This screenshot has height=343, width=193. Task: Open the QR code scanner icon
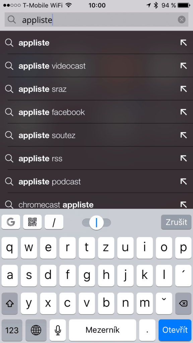(33, 222)
